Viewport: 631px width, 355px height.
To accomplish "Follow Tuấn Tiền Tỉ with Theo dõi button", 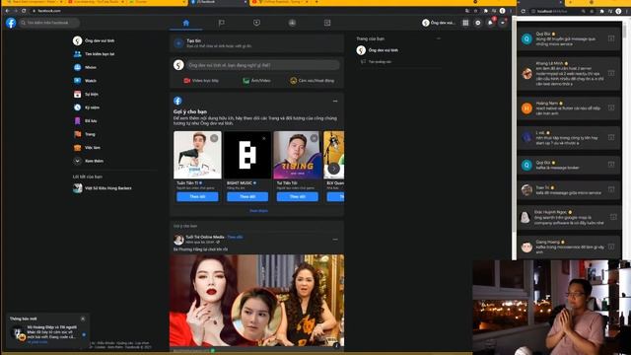I will (x=197, y=196).
